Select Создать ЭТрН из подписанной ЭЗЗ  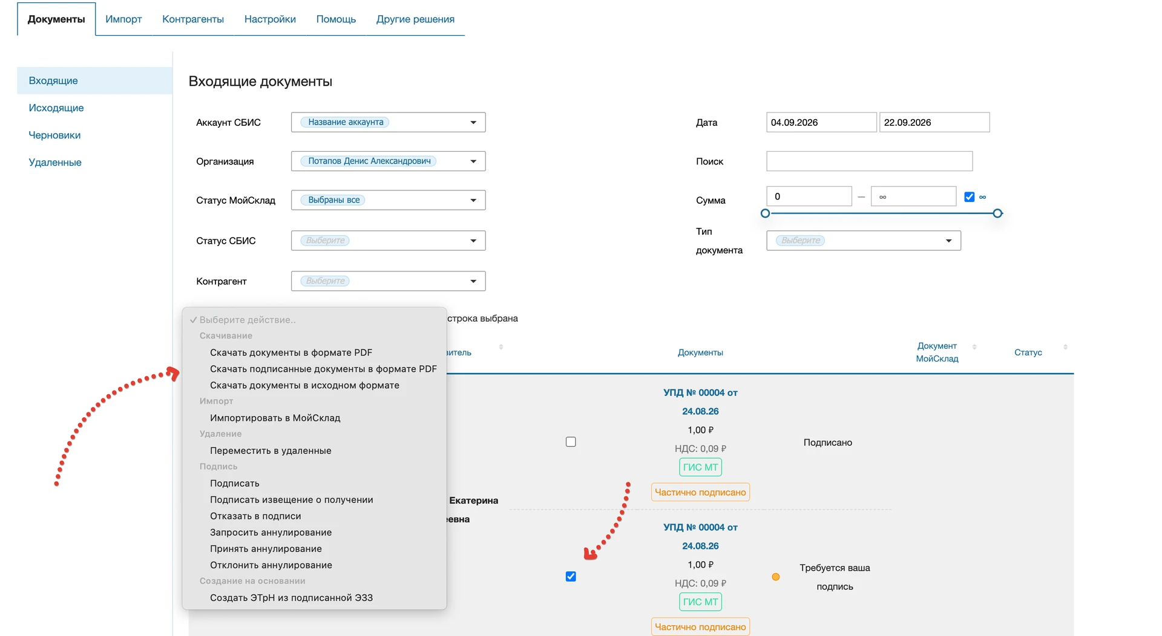click(291, 597)
